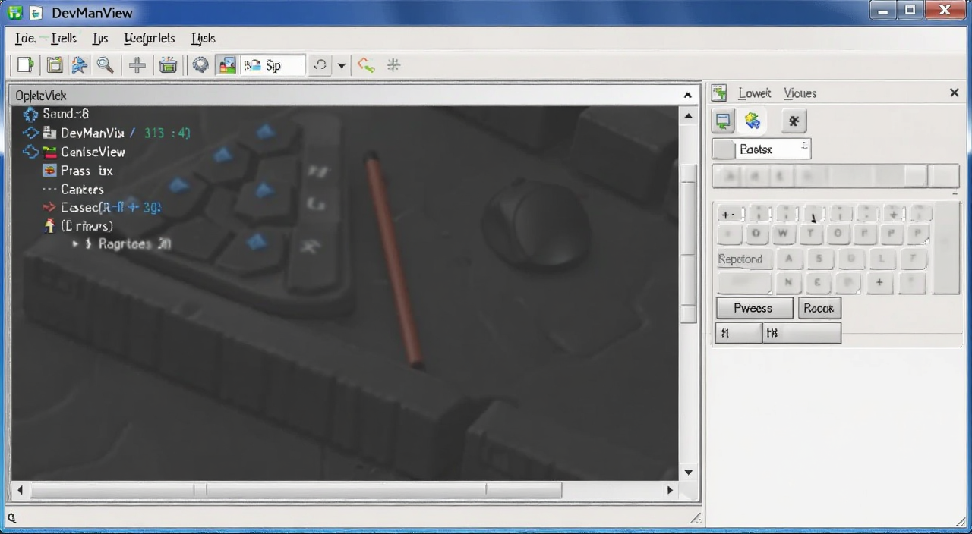
Task: Click the 'fl' button below Pweess
Action: coord(738,333)
